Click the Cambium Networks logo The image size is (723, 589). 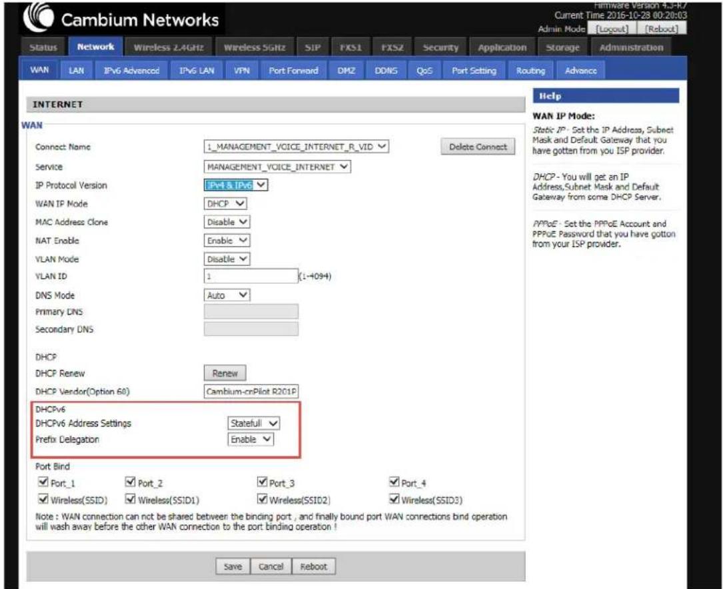point(122,19)
